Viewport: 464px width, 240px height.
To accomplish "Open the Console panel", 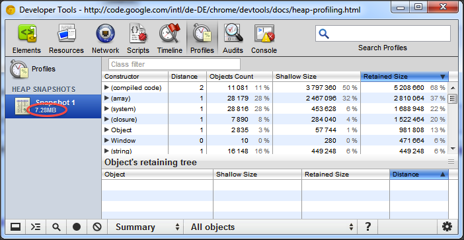I will point(264,38).
